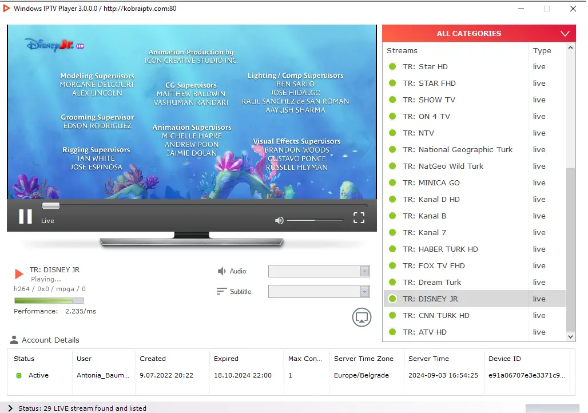This screenshot has width=588, height=413.
Task: Click the green status dot for TR: NTV
Action: pyautogui.click(x=392, y=133)
